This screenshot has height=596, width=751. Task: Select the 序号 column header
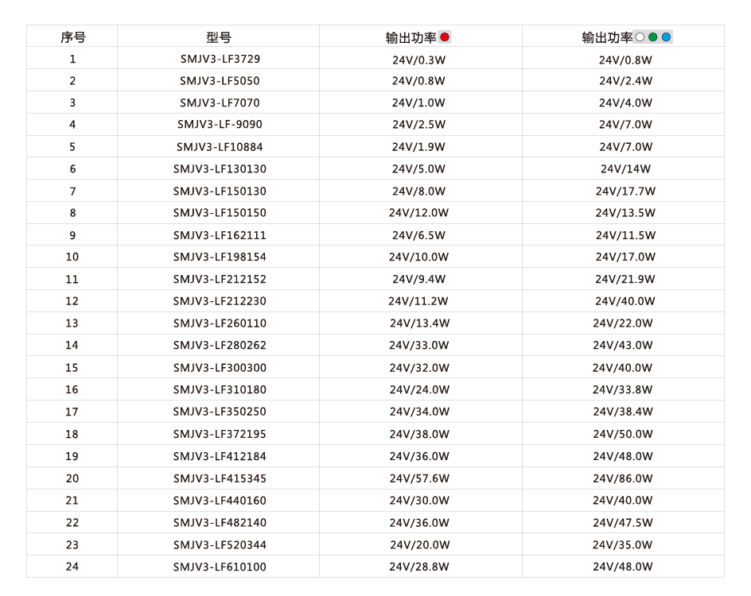(73, 37)
